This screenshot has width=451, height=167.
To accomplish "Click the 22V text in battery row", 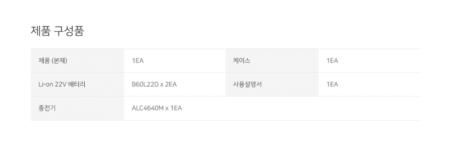I will coord(61,84).
